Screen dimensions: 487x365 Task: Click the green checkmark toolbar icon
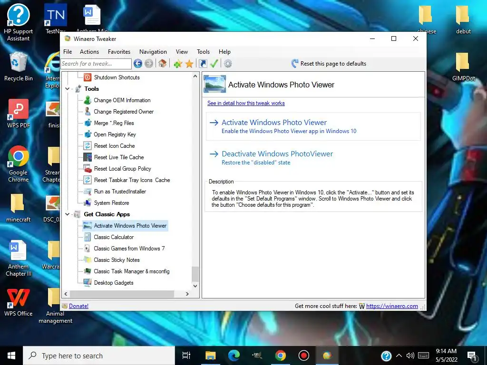[214, 64]
